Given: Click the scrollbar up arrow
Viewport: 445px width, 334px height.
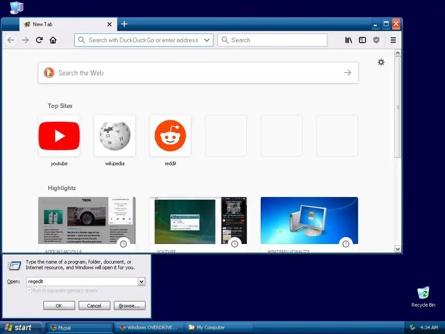Looking at the screenshot, I should [398, 53].
